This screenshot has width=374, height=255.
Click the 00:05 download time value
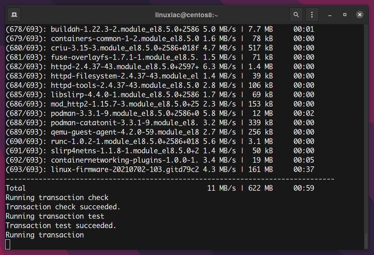pos(304,160)
